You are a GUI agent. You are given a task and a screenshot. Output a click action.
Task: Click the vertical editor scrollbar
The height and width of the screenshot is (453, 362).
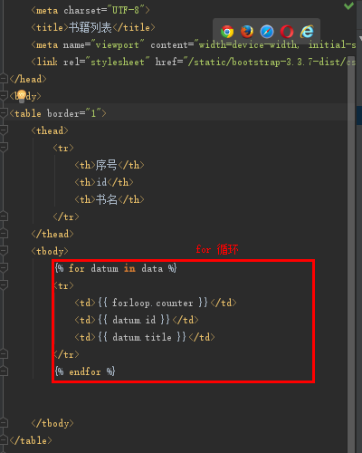pyautogui.click(x=351, y=254)
